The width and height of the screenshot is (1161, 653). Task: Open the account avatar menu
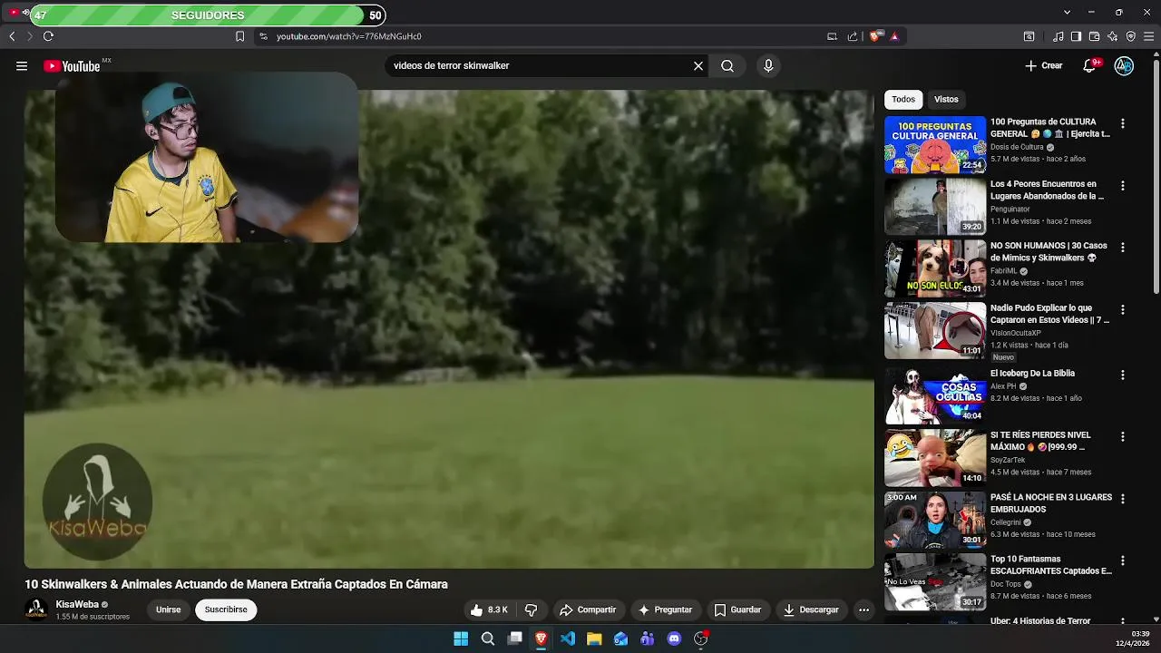1124,66
